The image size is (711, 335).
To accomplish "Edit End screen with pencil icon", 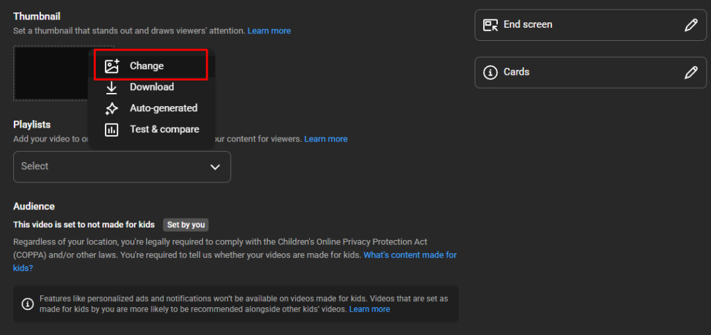I will tap(691, 25).
